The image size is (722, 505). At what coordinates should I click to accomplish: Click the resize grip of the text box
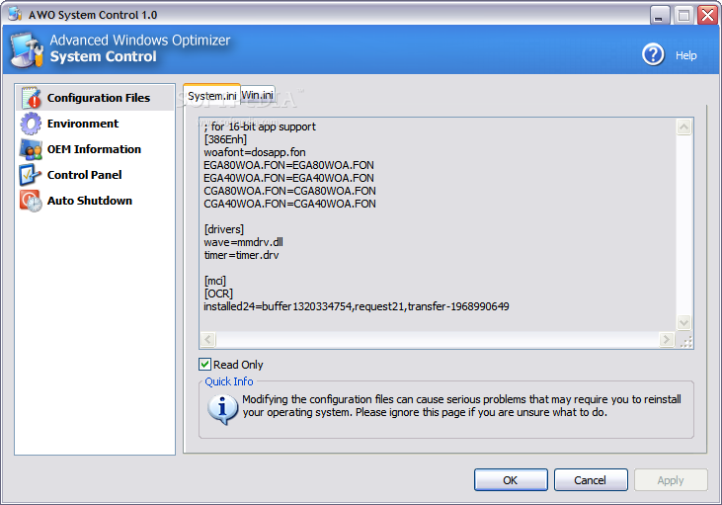[685, 341]
